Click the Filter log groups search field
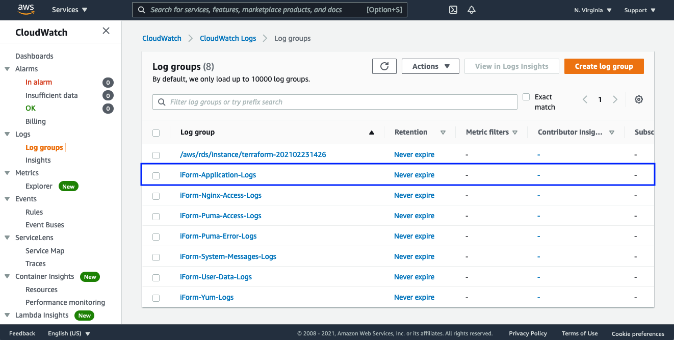This screenshot has width=674, height=340. pyautogui.click(x=335, y=102)
